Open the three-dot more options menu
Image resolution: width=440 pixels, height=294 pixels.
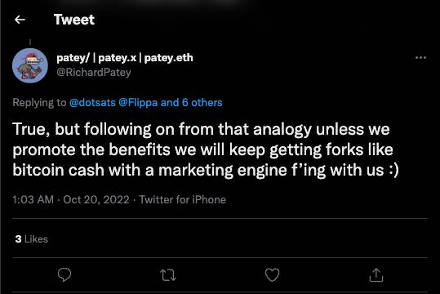click(x=420, y=57)
